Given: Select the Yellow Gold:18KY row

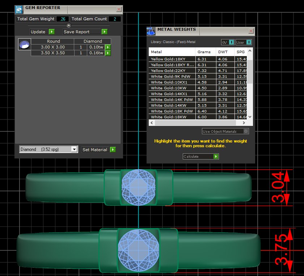Looking at the screenshot, I should (198, 59).
